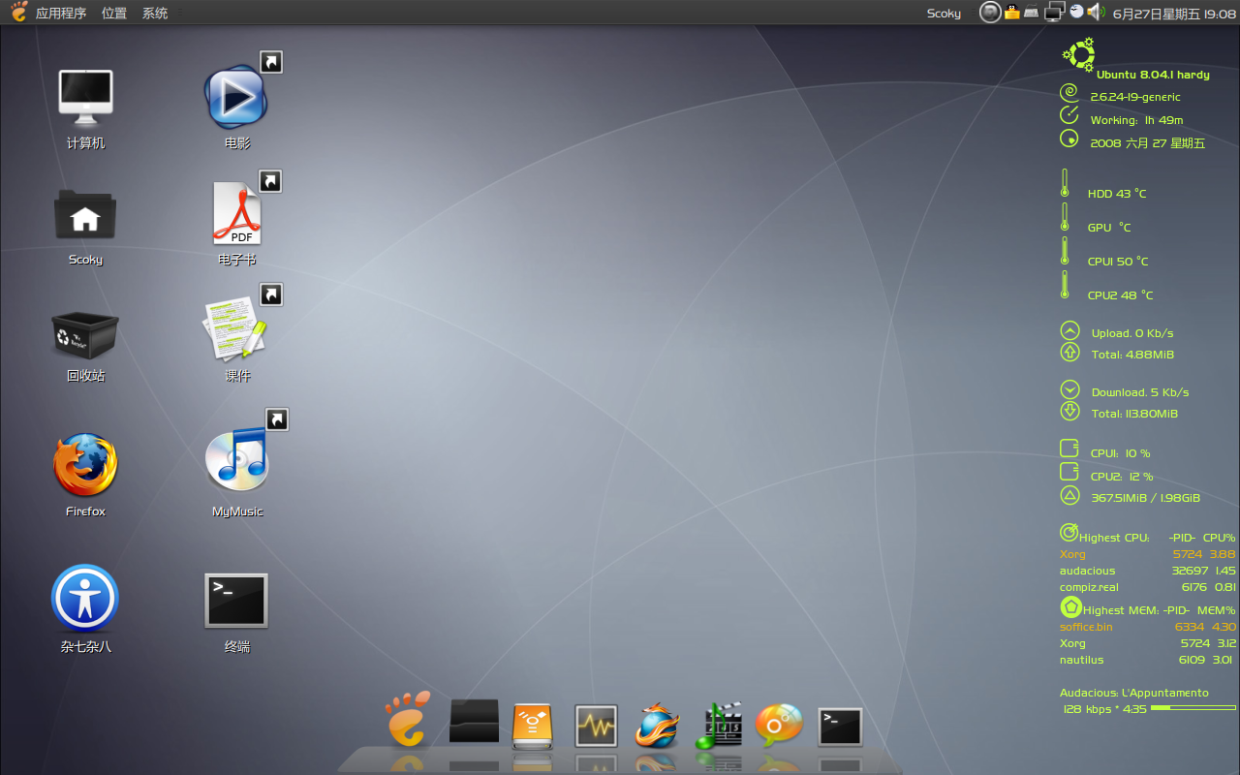Viewport: 1240px width, 775px height.
Task: Click the round clock tray applet
Action: click(x=1076, y=12)
